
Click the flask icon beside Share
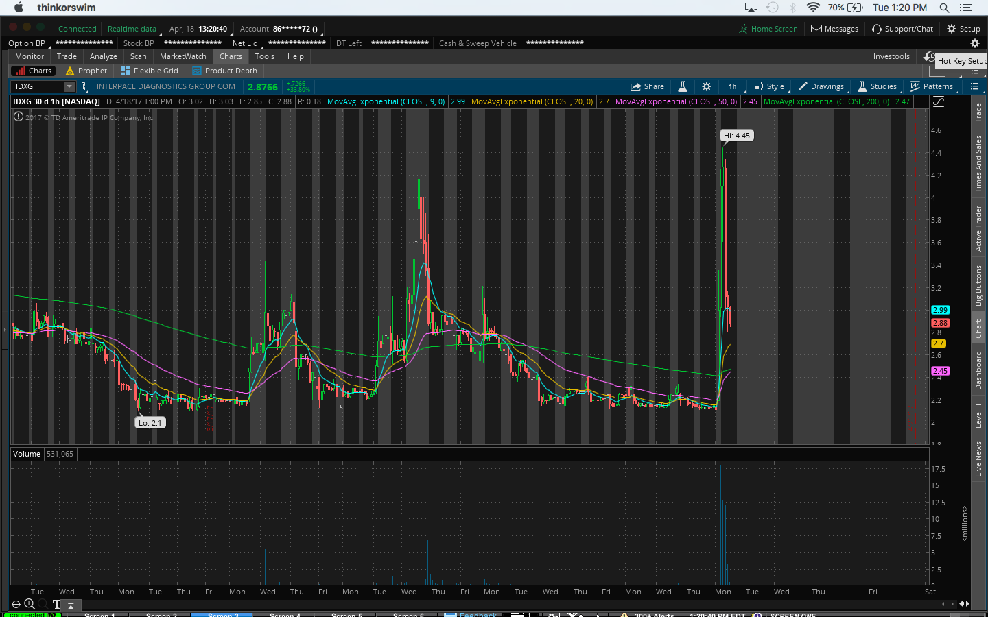click(x=683, y=86)
